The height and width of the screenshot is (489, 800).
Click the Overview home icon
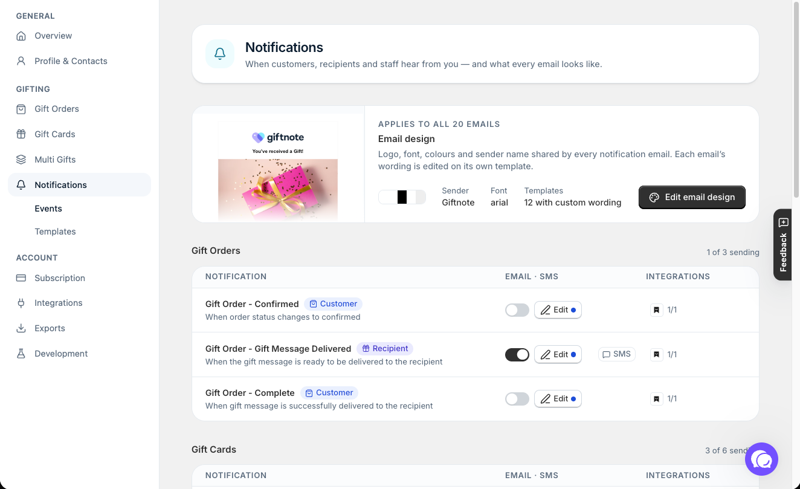point(21,36)
